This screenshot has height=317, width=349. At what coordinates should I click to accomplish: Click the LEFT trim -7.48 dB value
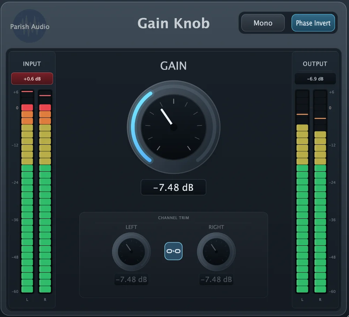(131, 279)
